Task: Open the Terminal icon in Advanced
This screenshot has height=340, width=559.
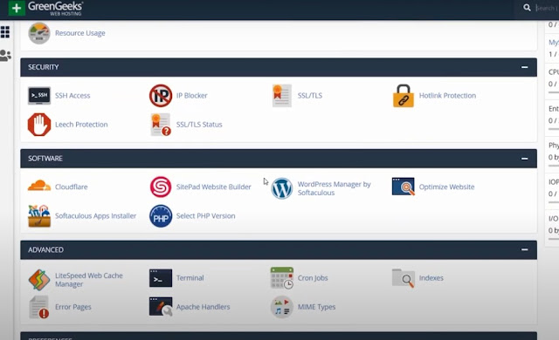Action: [x=161, y=278]
